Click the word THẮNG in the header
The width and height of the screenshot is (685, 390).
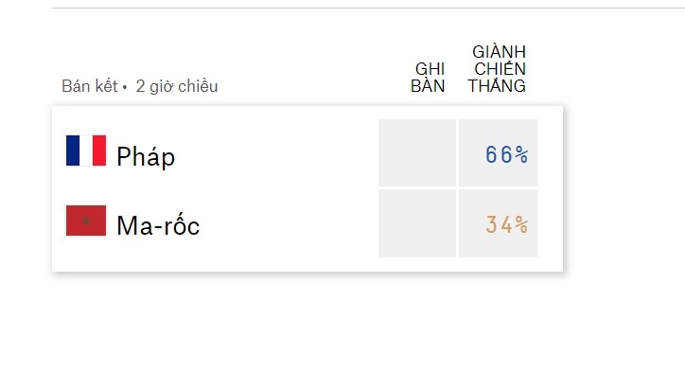(497, 85)
